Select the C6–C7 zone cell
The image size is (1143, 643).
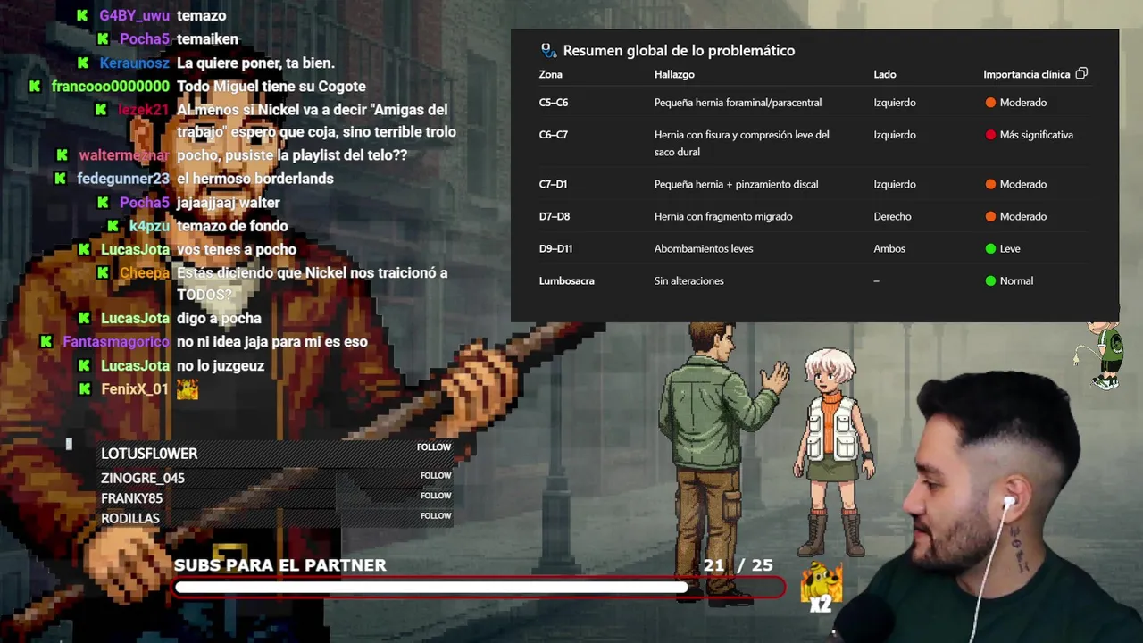[x=554, y=135]
